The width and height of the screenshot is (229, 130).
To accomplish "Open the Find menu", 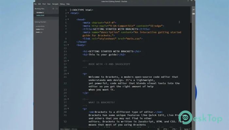I will [44, 4].
